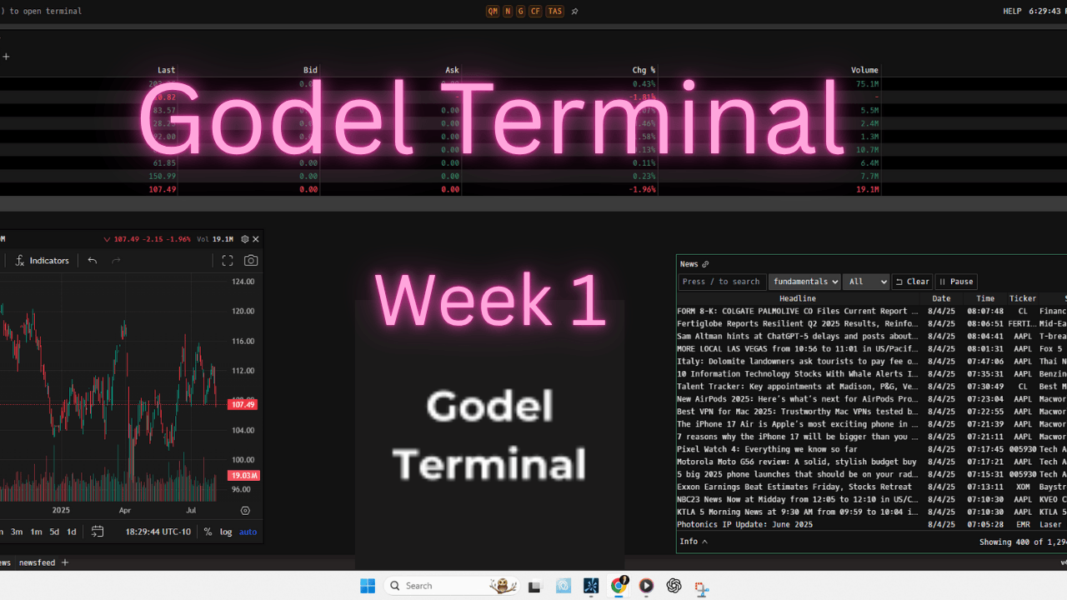Viewport: 1067px width, 600px height.
Task: Open the QM shortcut badge
Action: pyautogui.click(x=493, y=12)
